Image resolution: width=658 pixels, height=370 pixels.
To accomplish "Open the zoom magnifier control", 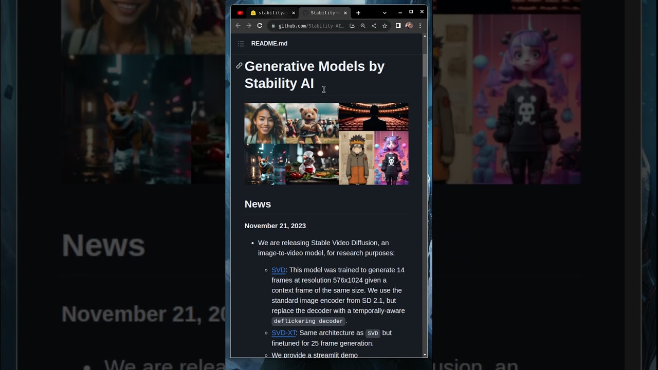I will click(x=363, y=26).
